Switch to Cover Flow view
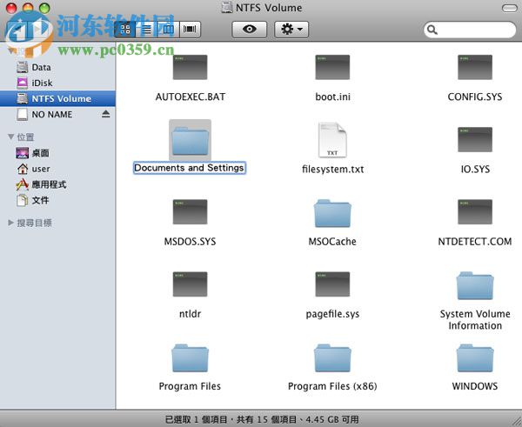Image resolution: width=522 pixels, height=427 pixels. coord(190,30)
